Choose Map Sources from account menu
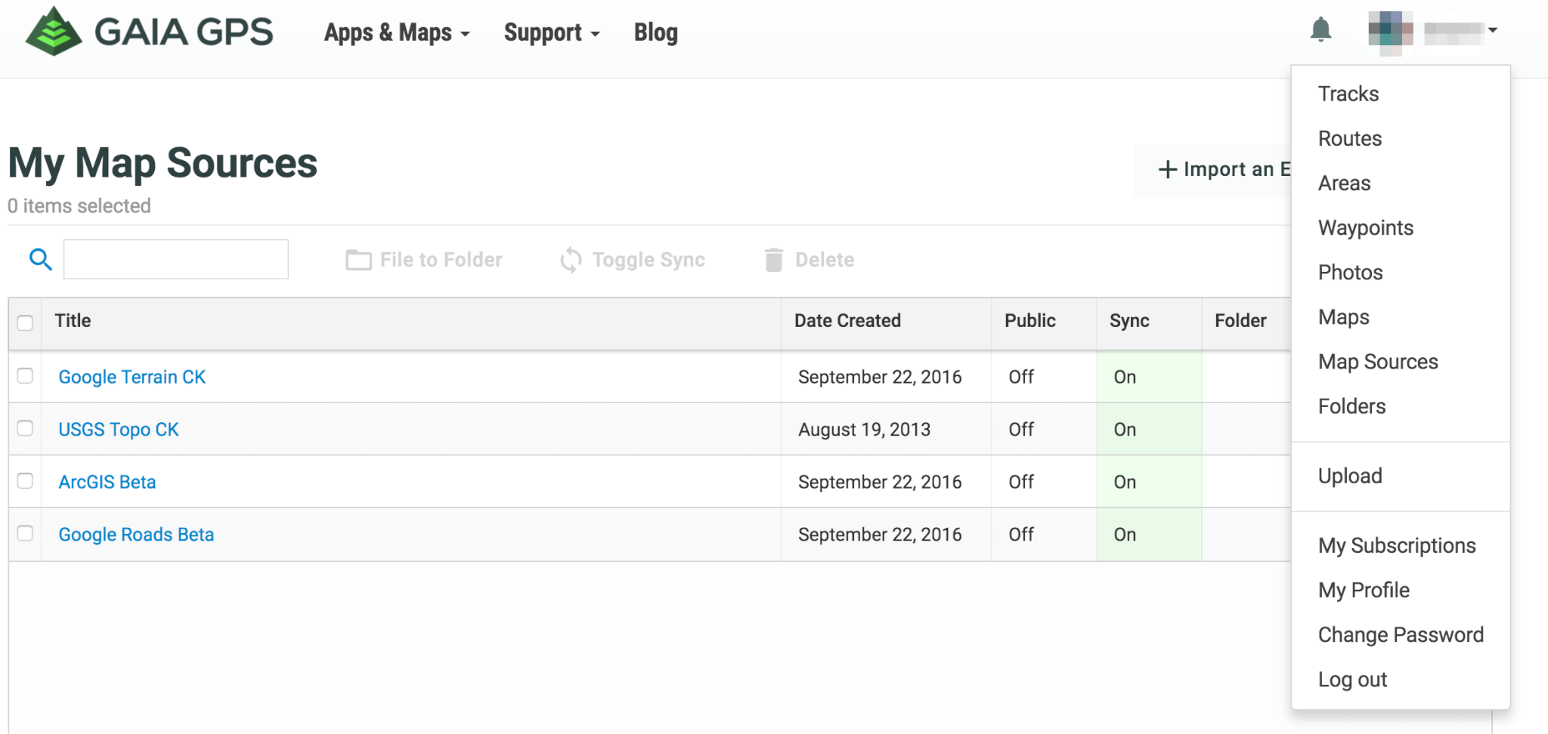This screenshot has height=734, width=1548. [1378, 361]
